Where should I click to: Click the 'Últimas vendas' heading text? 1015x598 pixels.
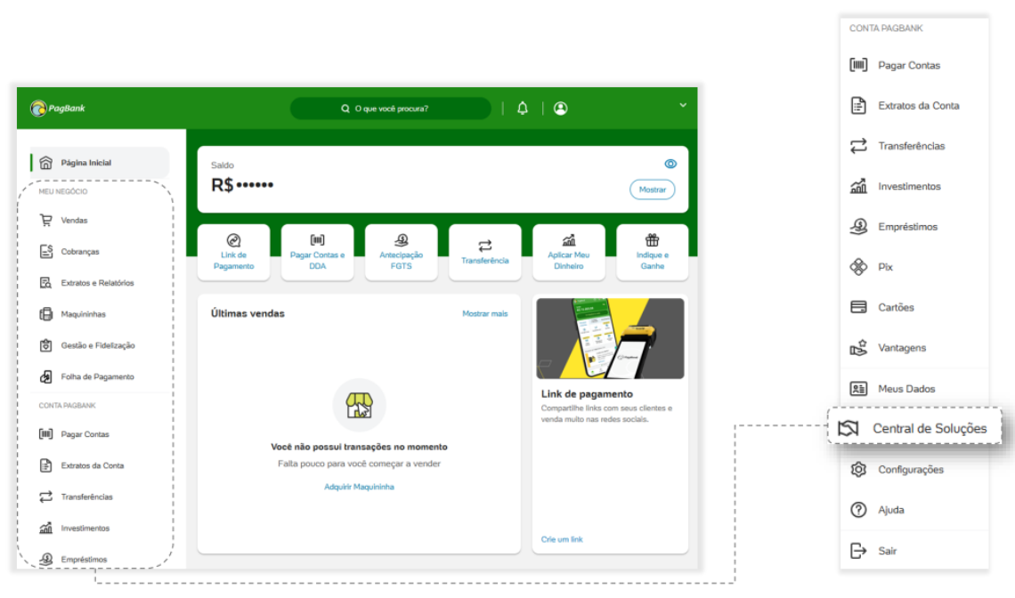coord(248,313)
